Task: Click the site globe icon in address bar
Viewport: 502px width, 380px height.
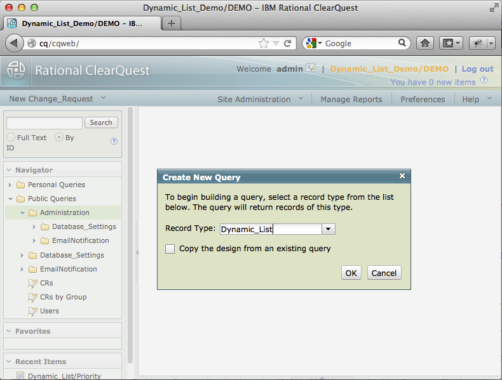Action: (x=32, y=43)
